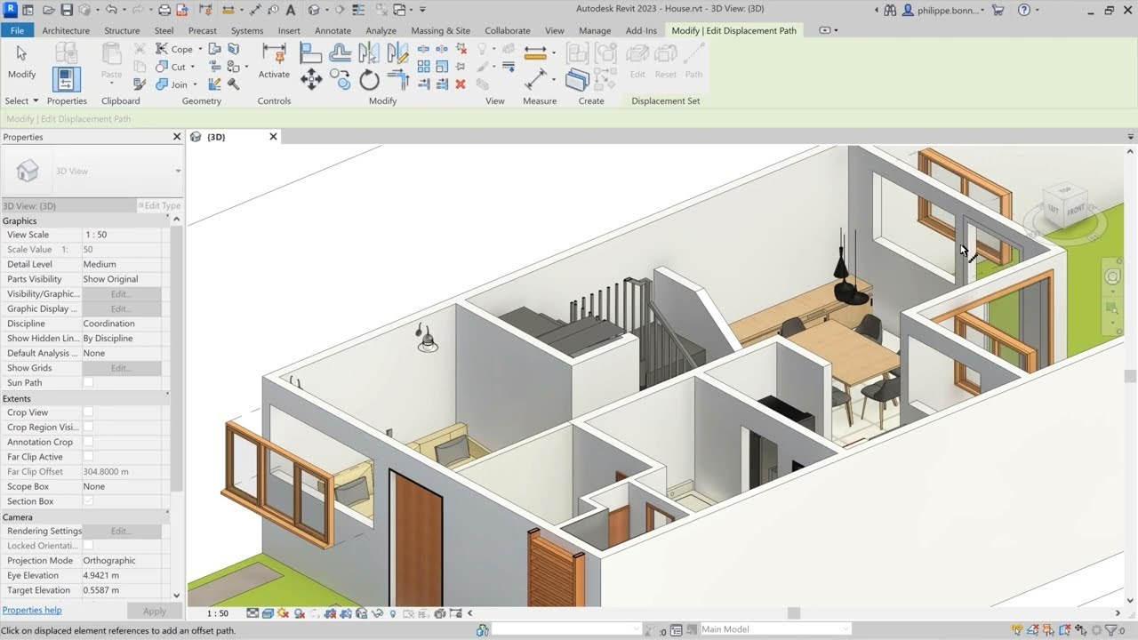Check the Far Clip Active box

pyautogui.click(x=88, y=457)
